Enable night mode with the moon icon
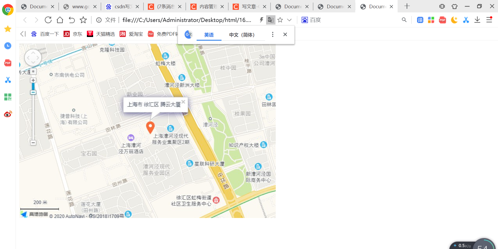Image resolution: width=498 pixels, height=249 pixels. click(454, 20)
